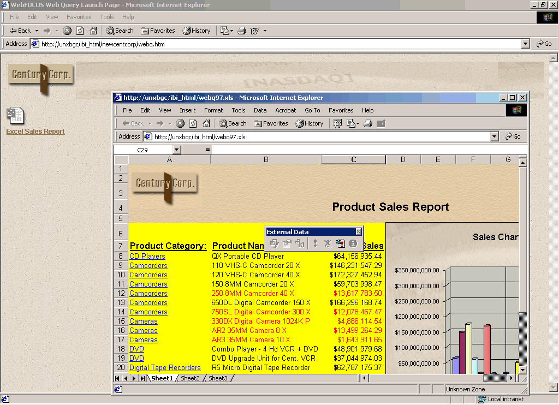This screenshot has width=559, height=405.
Task: Click the Digital Tape Recorders category link
Action: 165,367
